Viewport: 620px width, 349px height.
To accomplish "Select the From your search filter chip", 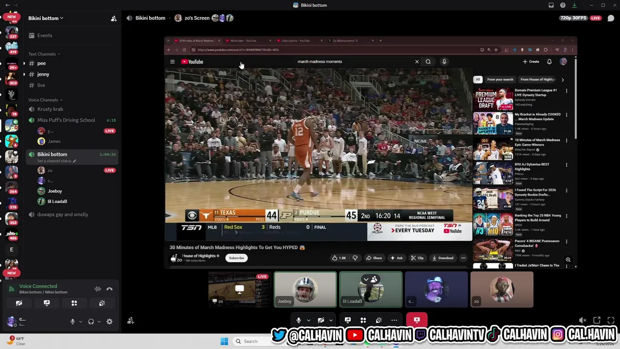I will click(x=500, y=79).
